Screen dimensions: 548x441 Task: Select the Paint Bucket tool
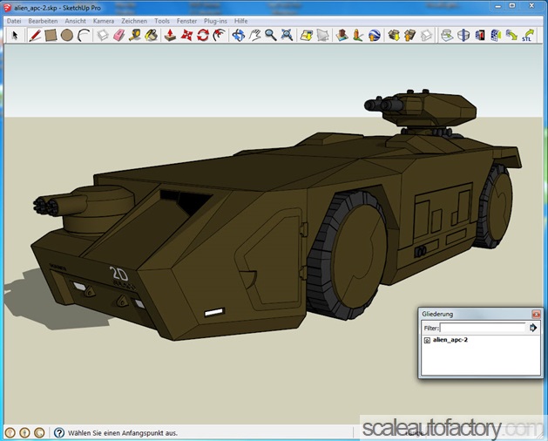[151, 36]
